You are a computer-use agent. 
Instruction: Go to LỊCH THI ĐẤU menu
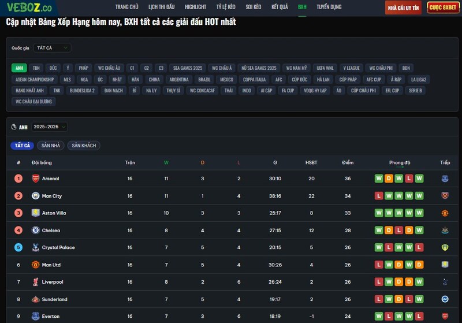(161, 7)
